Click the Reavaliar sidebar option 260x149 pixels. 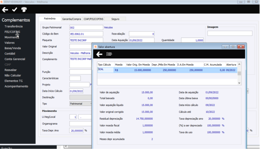(11, 70)
